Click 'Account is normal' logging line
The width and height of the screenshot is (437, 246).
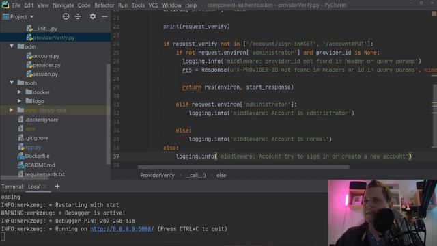(x=260, y=139)
